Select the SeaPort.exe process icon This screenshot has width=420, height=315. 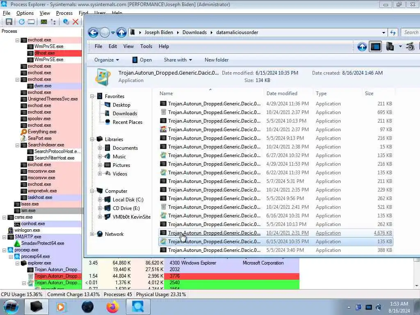(24, 138)
